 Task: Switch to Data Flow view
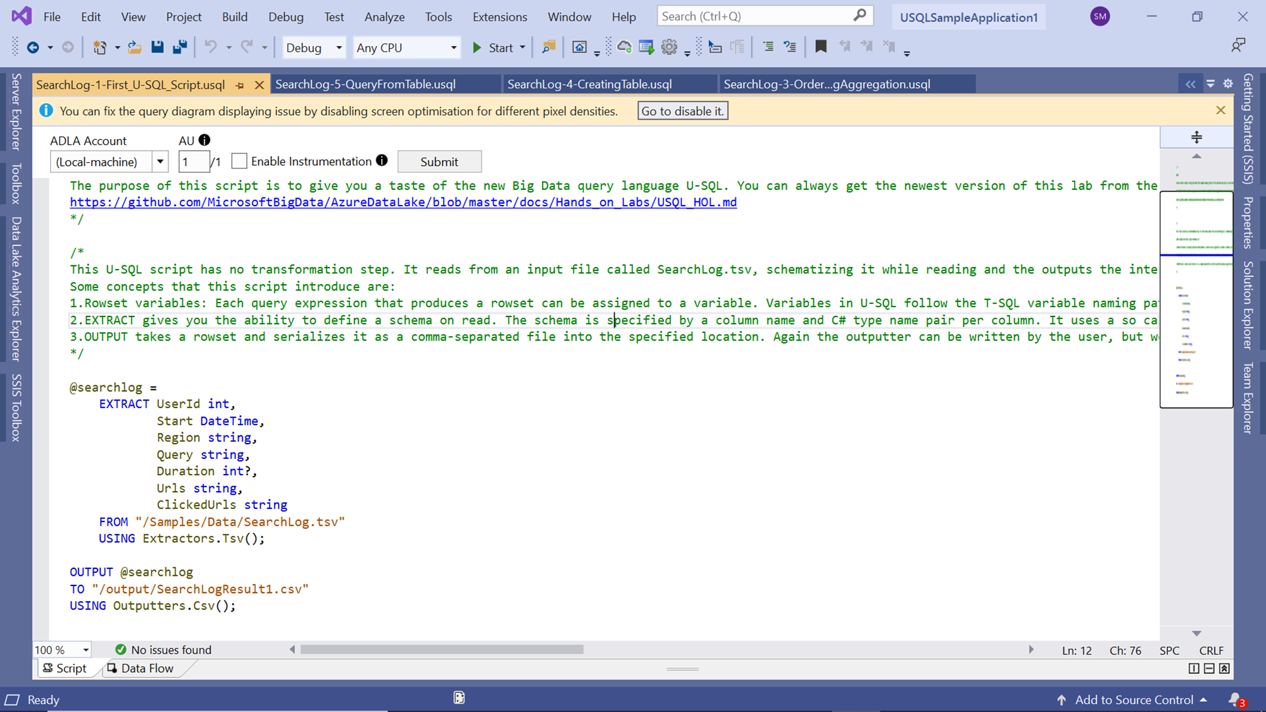point(141,668)
